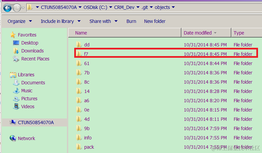
Task: Expand arrow after OSDisk (C:) breadcrumb
Action: point(111,7)
